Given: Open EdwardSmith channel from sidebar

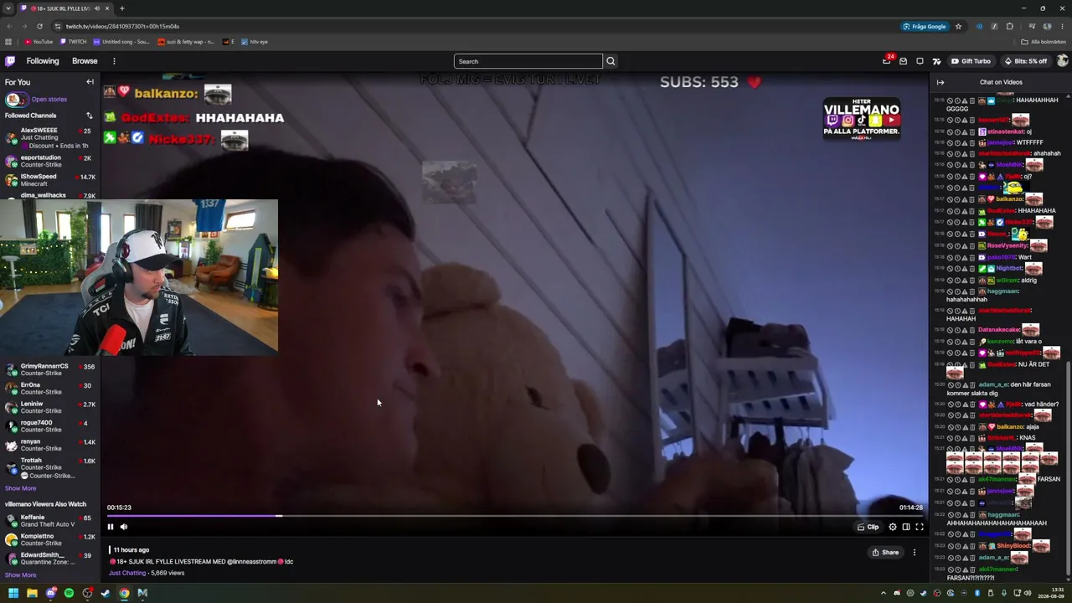Looking at the screenshot, I should click(50, 558).
